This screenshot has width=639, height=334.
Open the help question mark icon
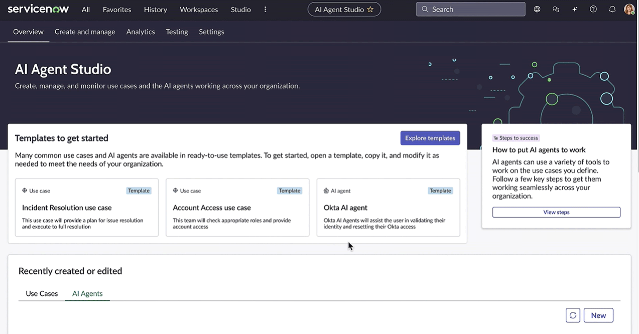[593, 9]
